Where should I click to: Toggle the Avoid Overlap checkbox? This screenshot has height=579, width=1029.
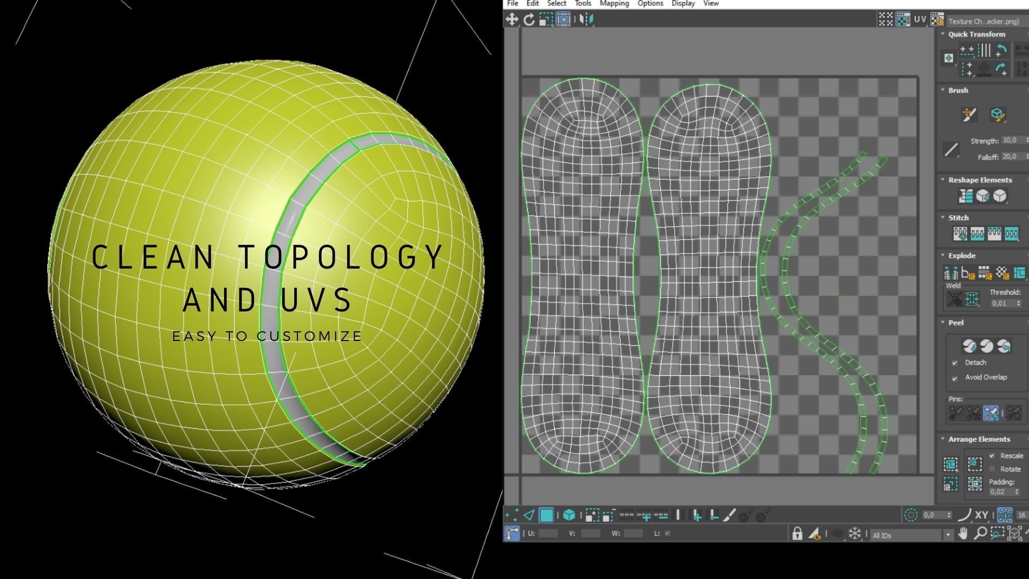955,378
